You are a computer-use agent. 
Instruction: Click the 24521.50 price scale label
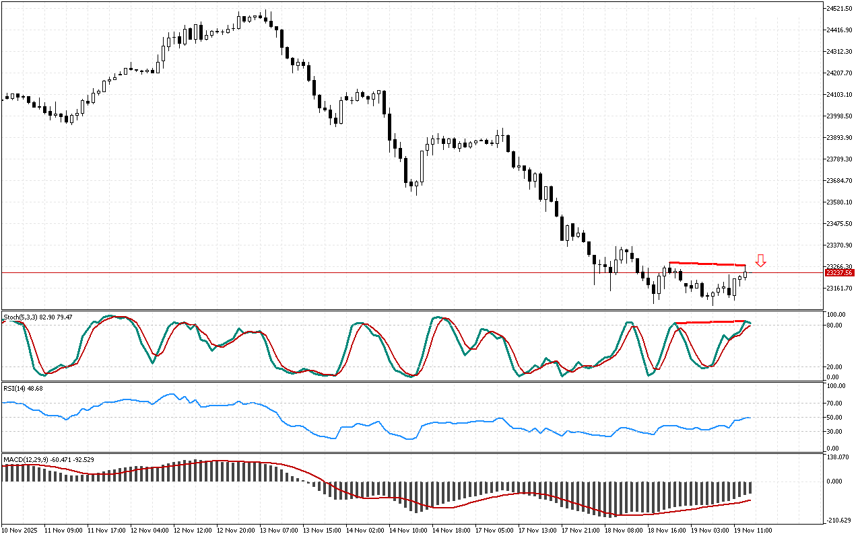pyautogui.click(x=839, y=9)
